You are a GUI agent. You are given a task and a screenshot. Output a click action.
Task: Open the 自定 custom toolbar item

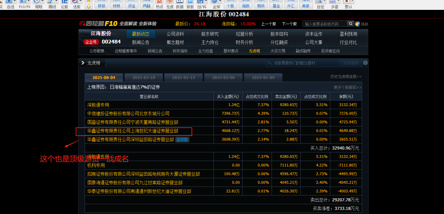[x=321, y=4]
